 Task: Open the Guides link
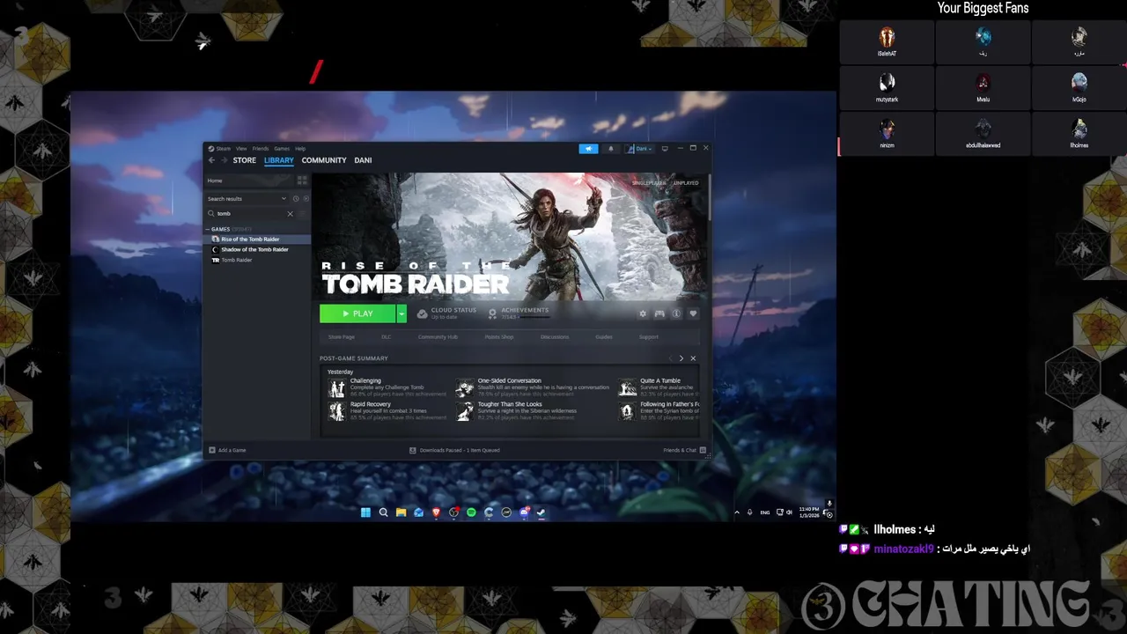pyautogui.click(x=604, y=337)
